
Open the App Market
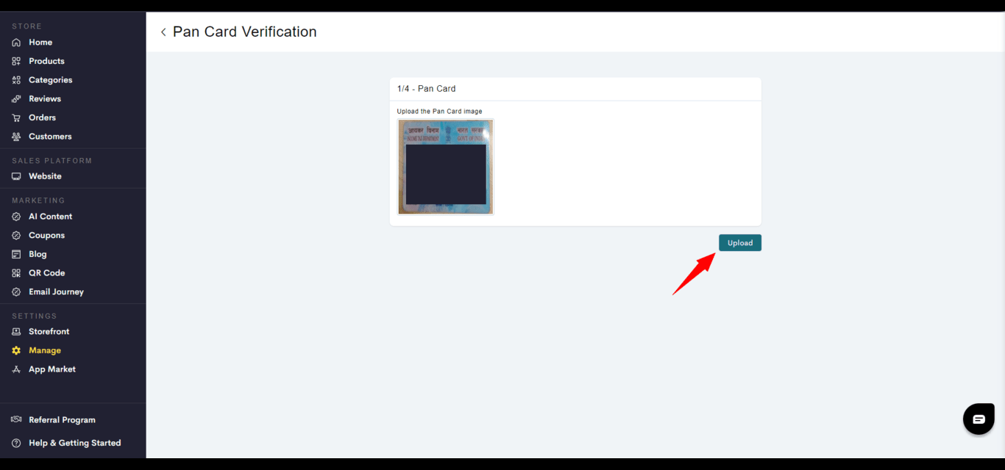52,369
